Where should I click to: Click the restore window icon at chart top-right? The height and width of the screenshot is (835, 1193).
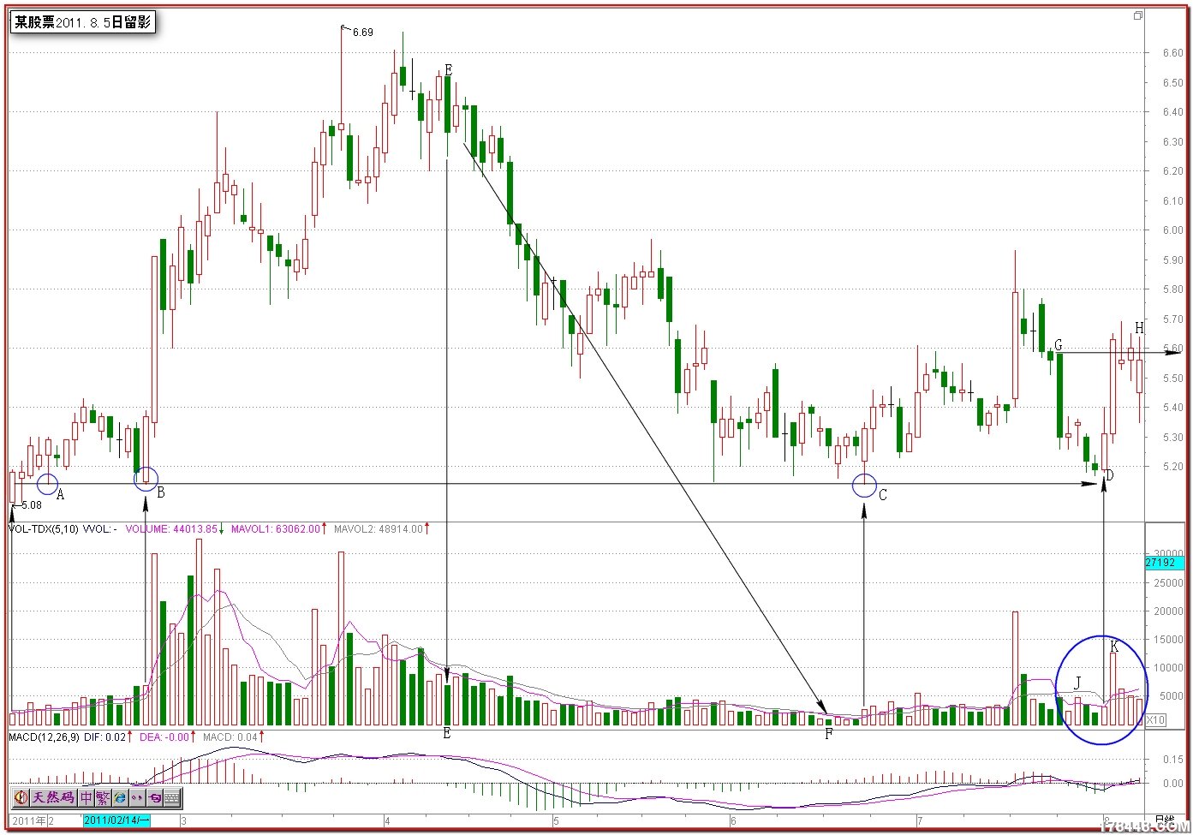click(x=1138, y=15)
